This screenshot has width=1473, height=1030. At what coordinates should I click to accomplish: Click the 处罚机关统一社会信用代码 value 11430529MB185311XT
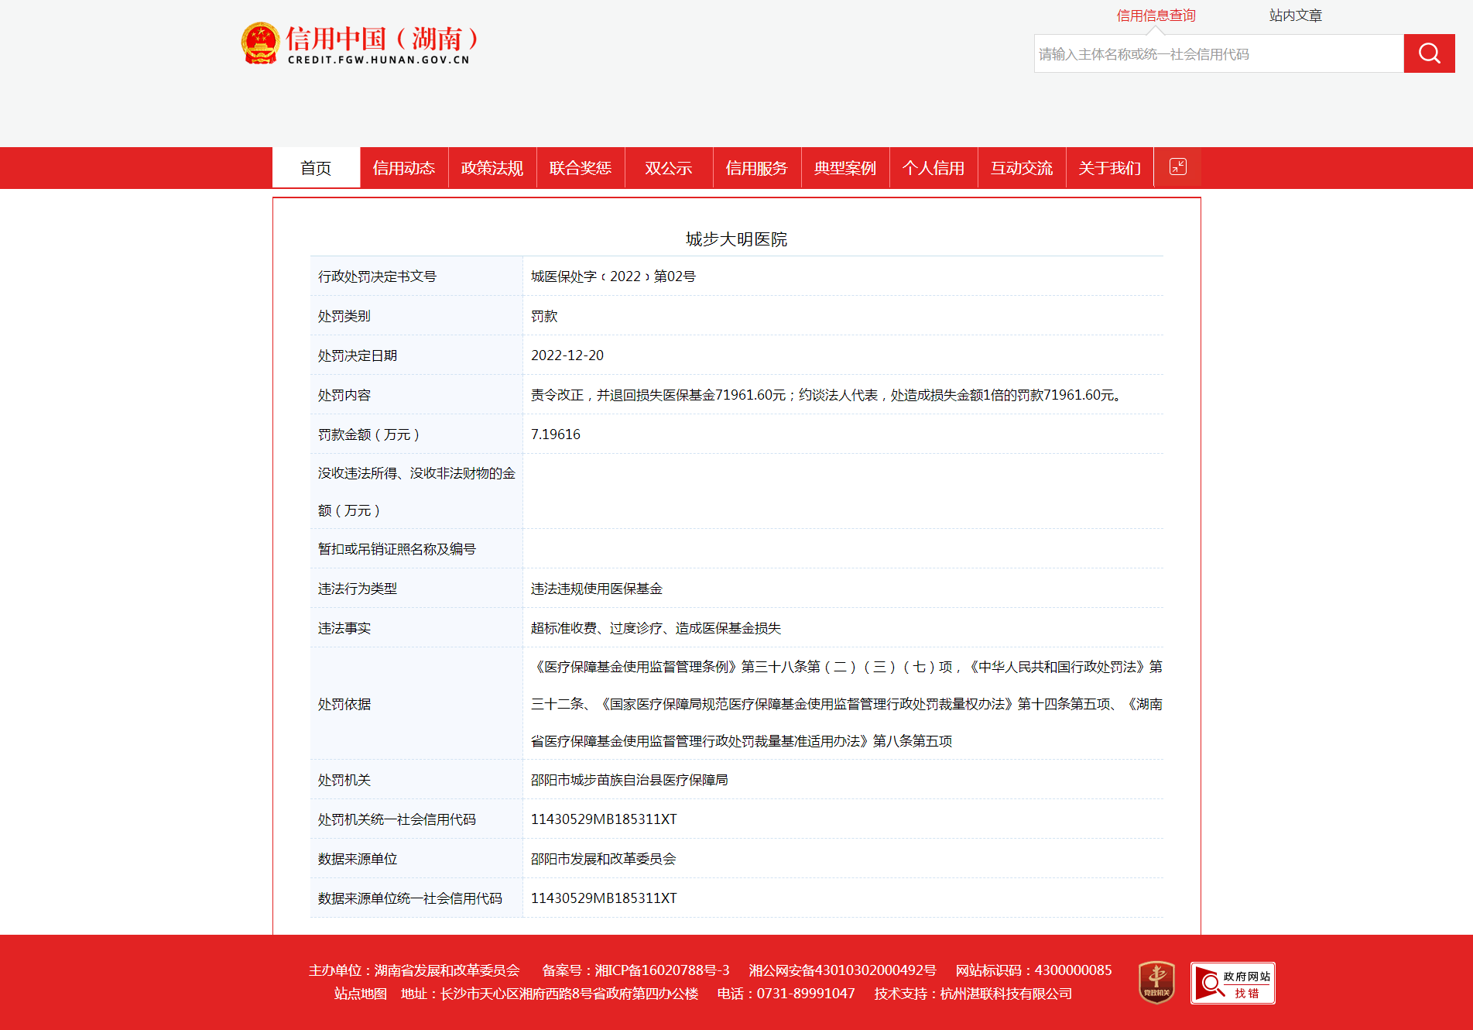604,819
